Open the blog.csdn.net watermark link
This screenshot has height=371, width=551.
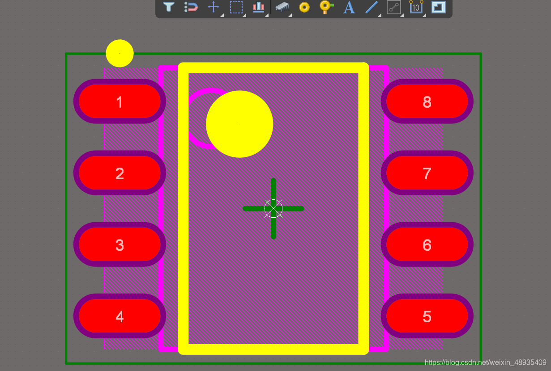coord(485,362)
